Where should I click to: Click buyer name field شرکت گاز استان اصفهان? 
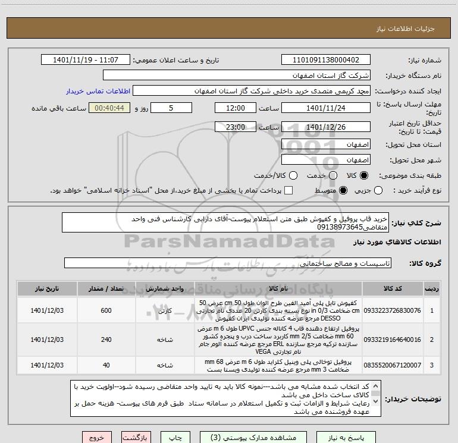pyautogui.click(x=237, y=76)
